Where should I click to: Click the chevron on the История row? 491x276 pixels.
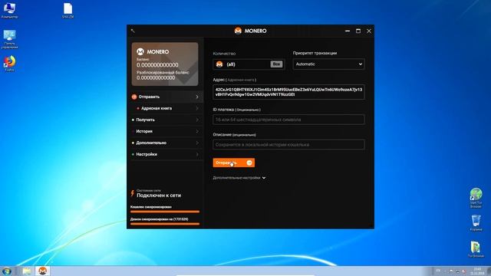pos(197,131)
